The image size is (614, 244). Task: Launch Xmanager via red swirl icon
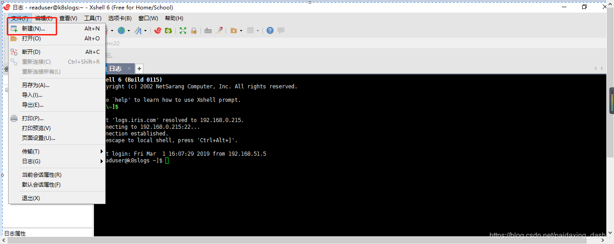click(x=158, y=30)
